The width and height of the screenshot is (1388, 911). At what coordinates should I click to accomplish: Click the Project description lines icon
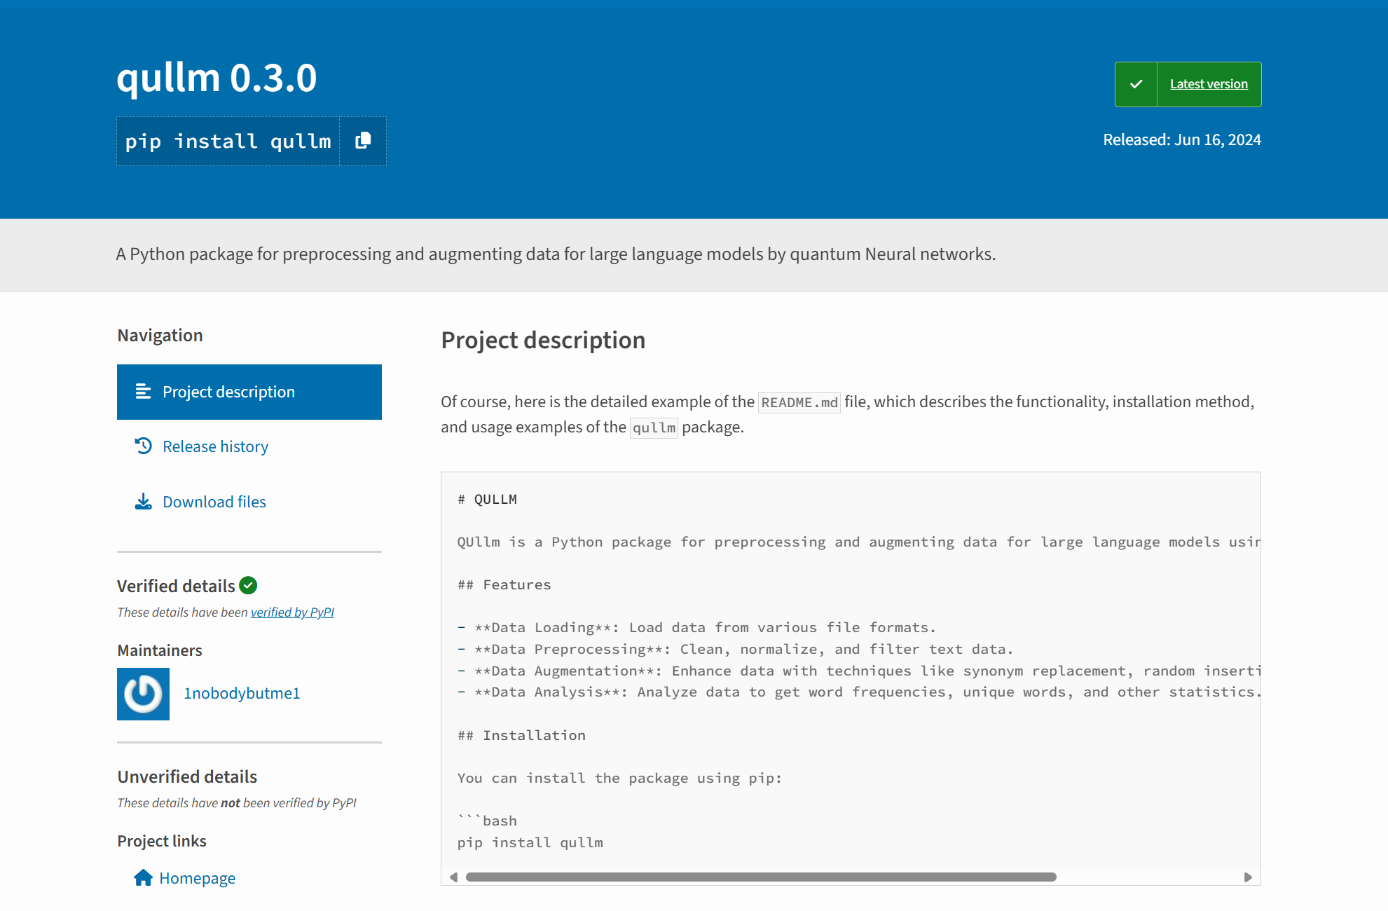(x=144, y=391)
